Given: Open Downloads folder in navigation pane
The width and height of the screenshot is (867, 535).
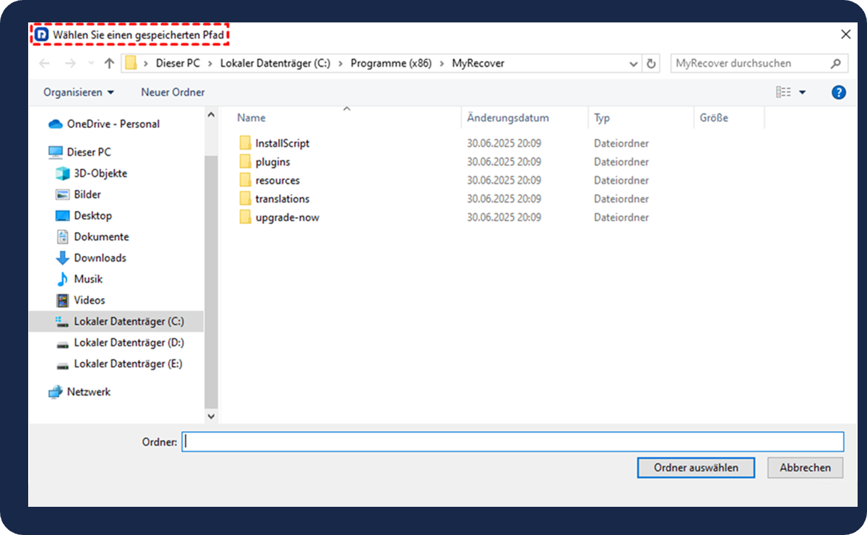Looking at the screenshot, I should pos(100,258).
